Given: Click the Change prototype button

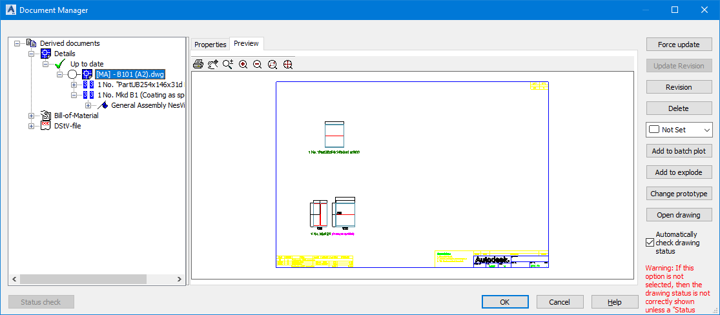Looking at the screenshot, I should [679, 194].
